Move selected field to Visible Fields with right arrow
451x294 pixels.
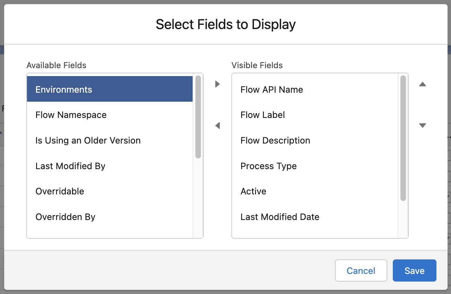coord(218,84)
